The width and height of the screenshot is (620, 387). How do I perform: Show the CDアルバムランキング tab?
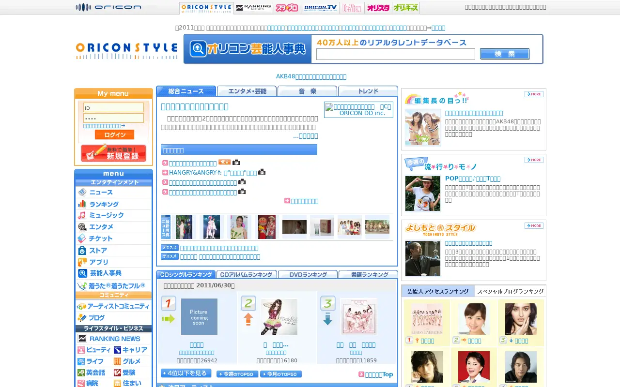pos(247,274)
